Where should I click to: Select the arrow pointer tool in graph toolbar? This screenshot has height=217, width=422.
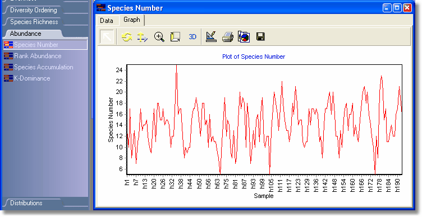tap(107, 37)
